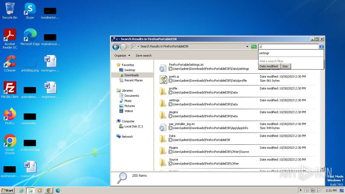Show hidden system tray icons
The image size is (345, 194).
(x=301, y=190)
